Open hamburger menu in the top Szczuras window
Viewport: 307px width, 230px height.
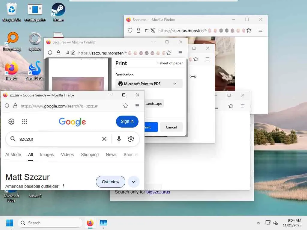[261, 30]
